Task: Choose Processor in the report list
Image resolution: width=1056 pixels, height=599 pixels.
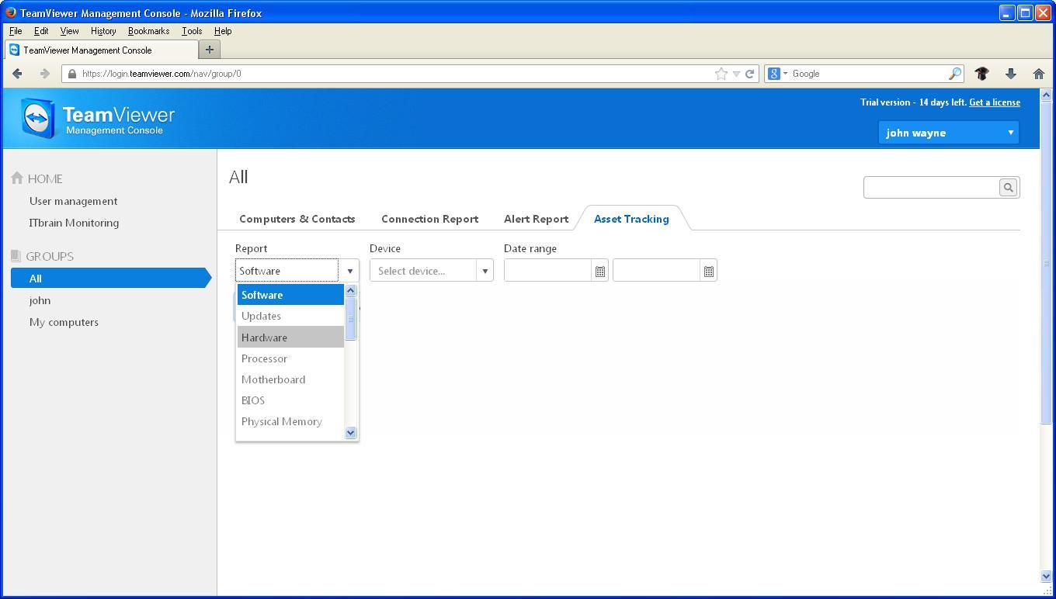Action: click(x=290, y=358)
